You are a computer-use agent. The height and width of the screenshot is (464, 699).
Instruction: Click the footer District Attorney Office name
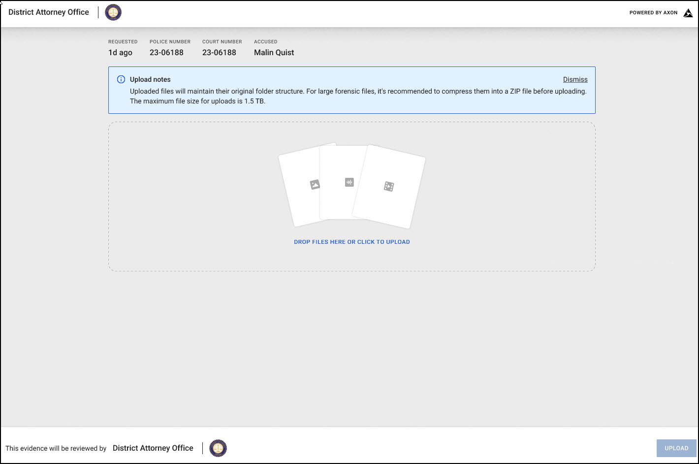153,448
